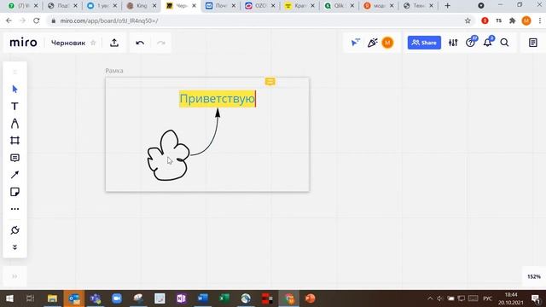Open board title Черновик
546x307 pixels.
68,43
